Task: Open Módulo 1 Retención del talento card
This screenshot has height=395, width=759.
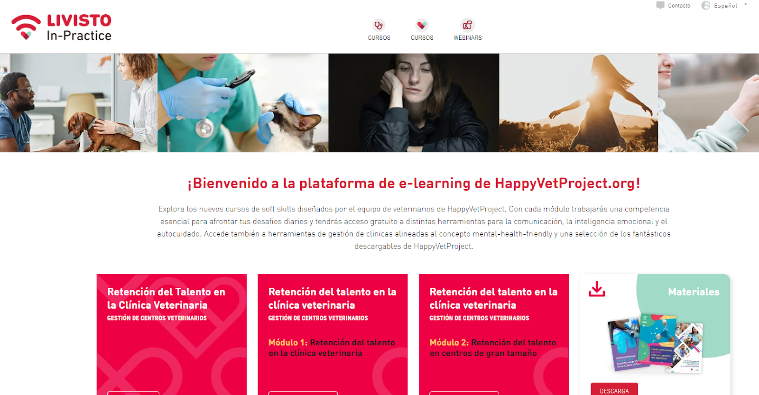Action: 333,334
